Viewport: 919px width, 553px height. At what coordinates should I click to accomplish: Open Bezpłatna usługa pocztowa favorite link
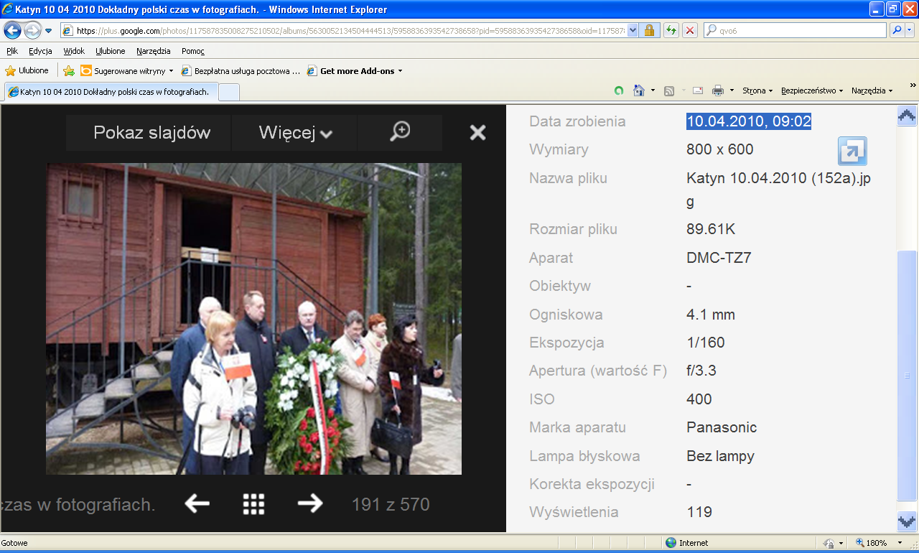tap(241, 70)
